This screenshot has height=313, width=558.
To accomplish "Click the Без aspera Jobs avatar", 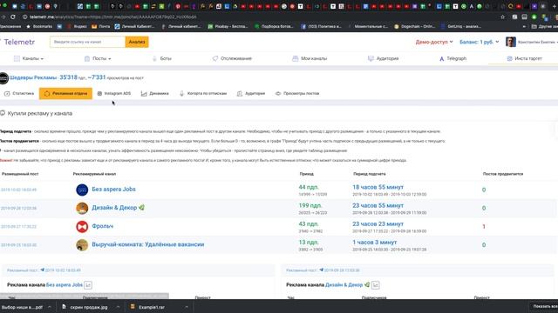I will 82,190.
